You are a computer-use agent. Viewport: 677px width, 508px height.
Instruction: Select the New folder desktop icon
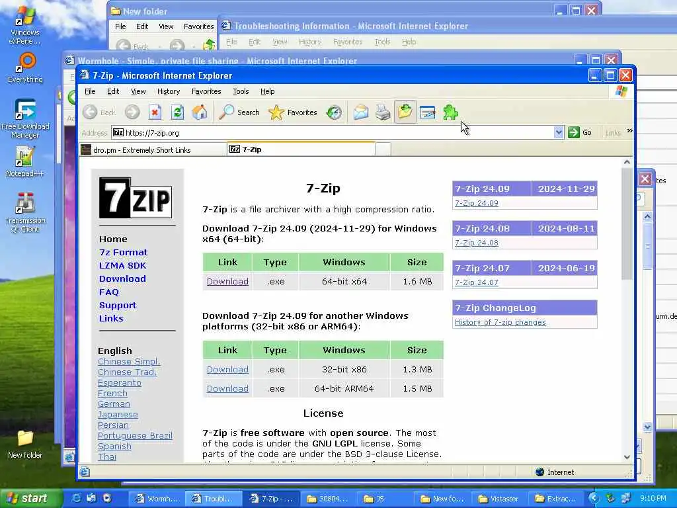pyautogui.click(x=25, y=444)
